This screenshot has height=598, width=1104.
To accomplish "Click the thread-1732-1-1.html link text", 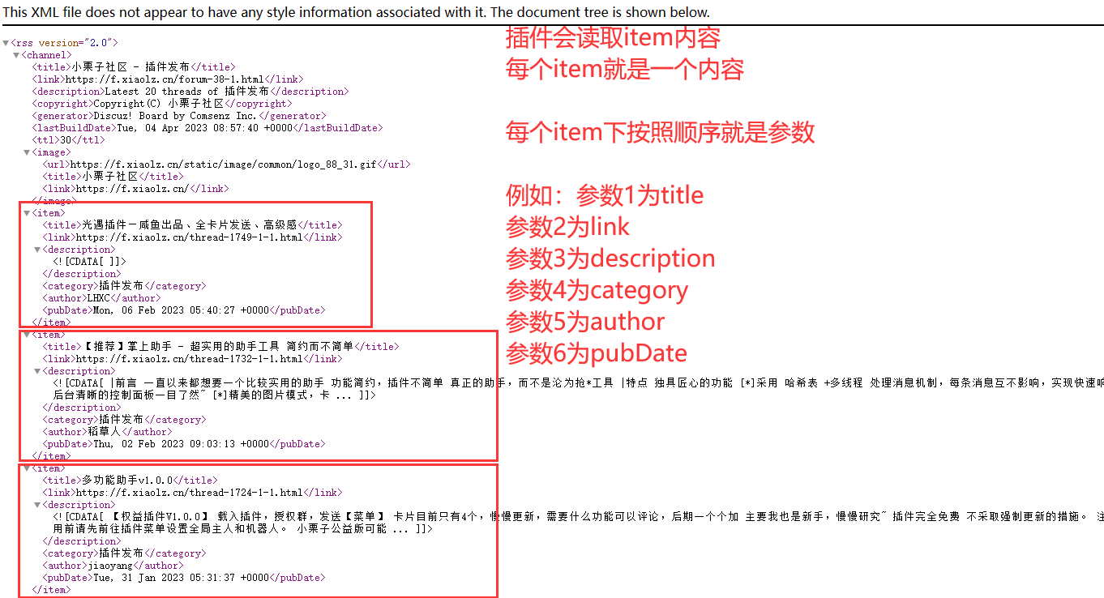I will pyautogui.click(x=189, y=359).
